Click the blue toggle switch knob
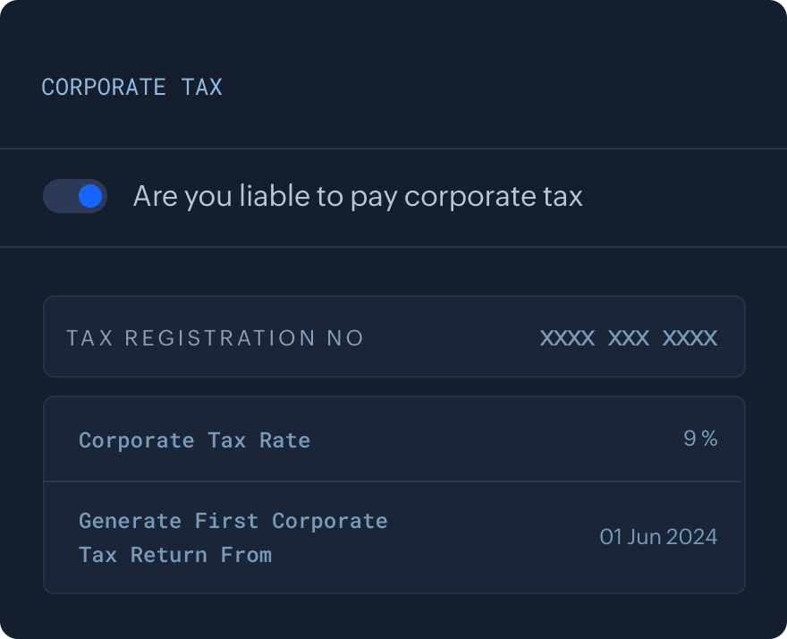This screenshot has height=639, width=787. (89, 196)
